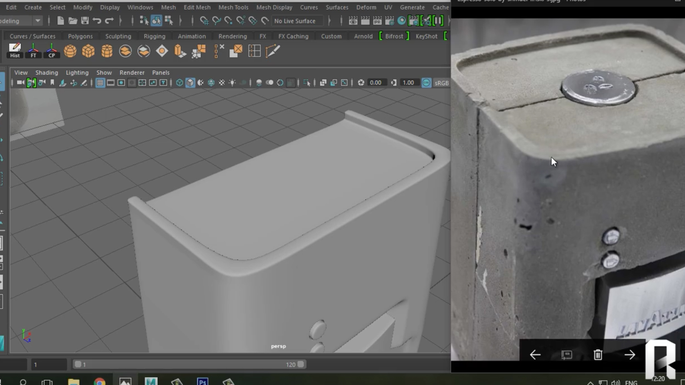Delete the photo using trash button
Viewport: 685px width, 385px height.
pos(598,355)
